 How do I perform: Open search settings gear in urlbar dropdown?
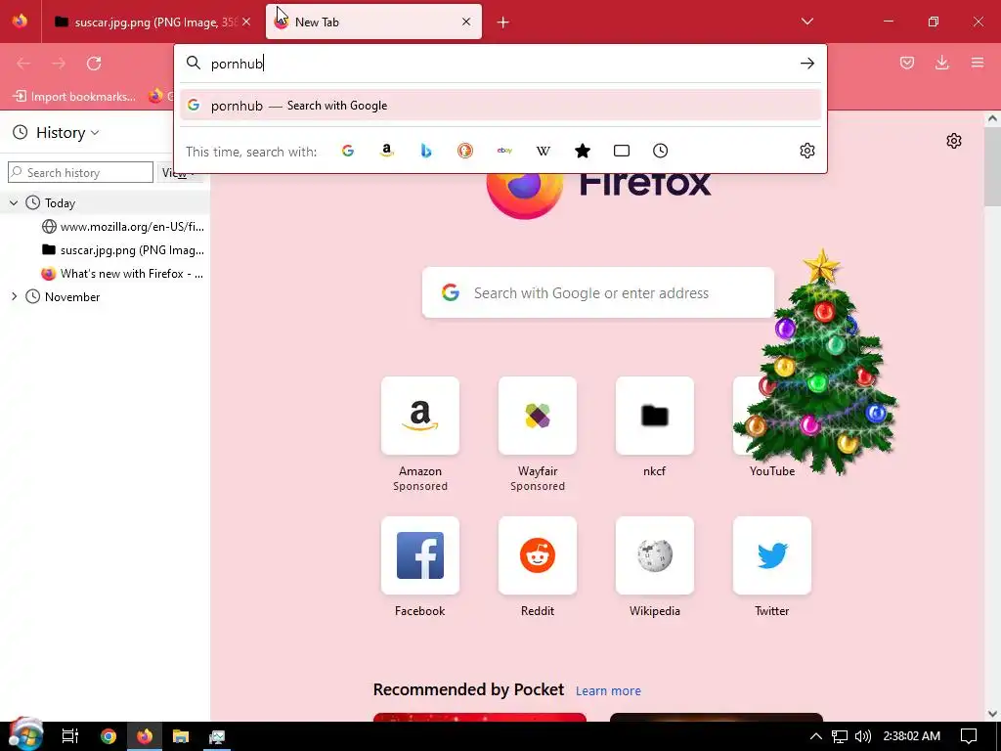(x=806, y=151)
